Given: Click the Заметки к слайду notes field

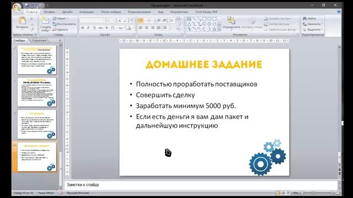Looking at the screenshot, I should [201, 185].
